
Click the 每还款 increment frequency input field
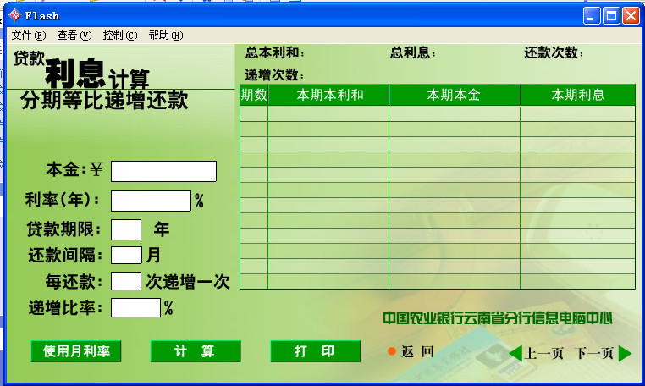[x=126, y=281]
